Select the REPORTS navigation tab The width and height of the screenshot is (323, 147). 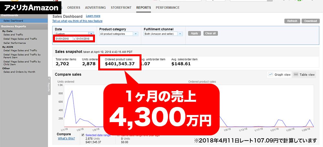tap(144, 8)
